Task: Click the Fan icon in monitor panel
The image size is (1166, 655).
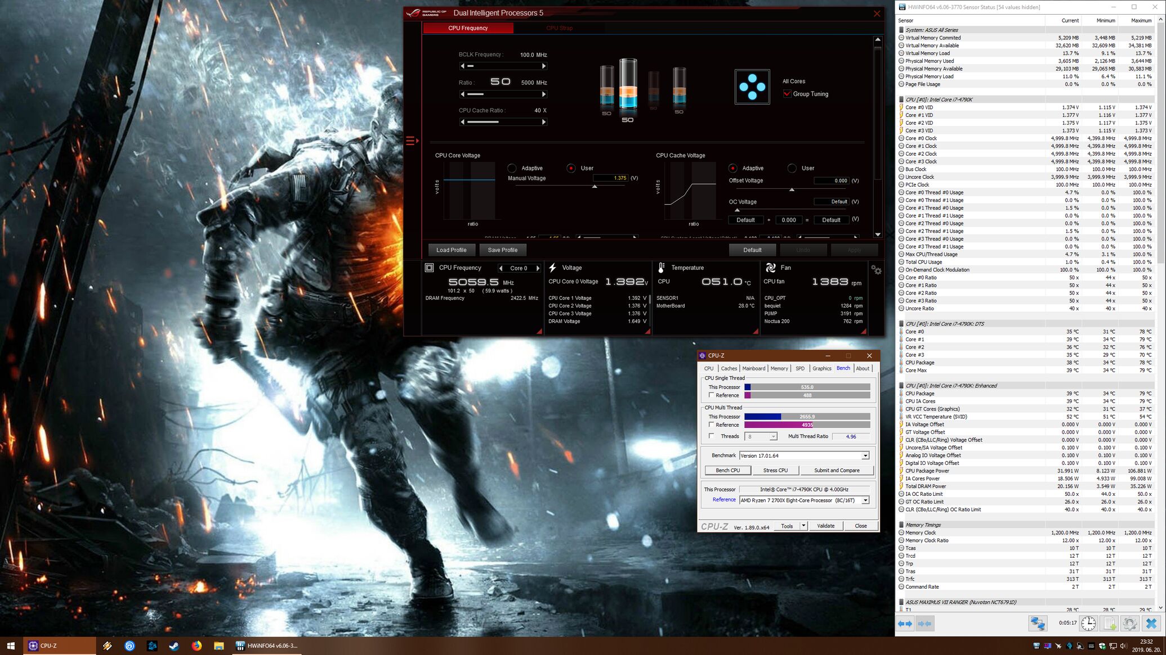Action: (x=771, y=268)
